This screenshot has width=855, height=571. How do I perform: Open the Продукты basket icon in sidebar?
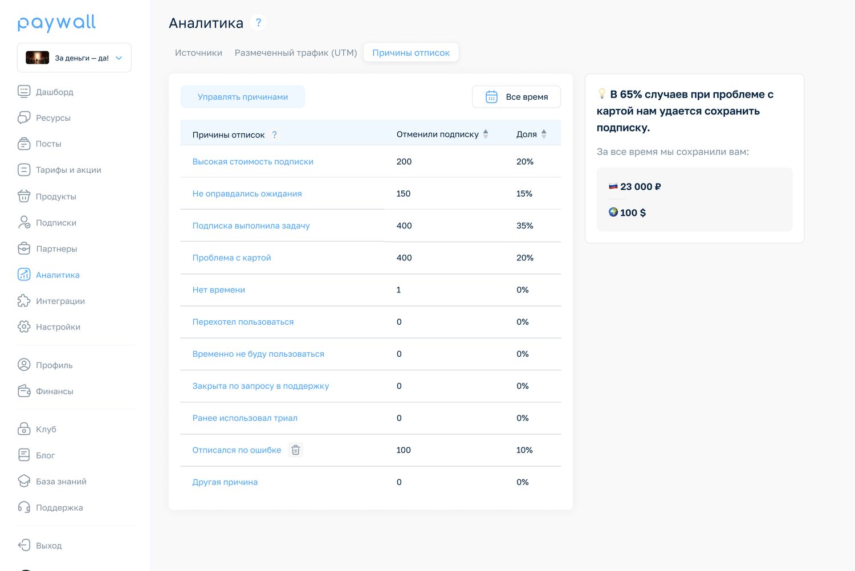(24, 197)
